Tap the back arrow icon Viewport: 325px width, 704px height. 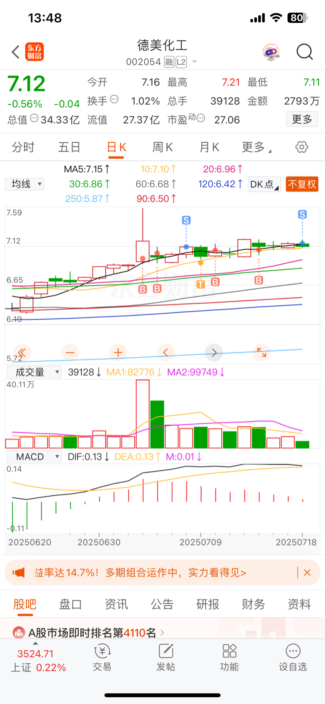(16, 52)
